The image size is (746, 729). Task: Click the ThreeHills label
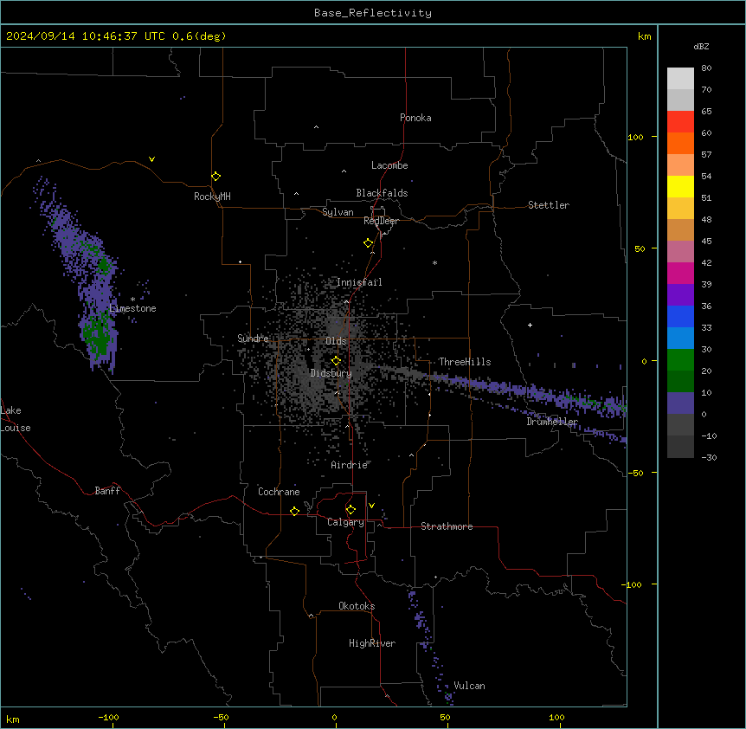(x=465, y=362)
